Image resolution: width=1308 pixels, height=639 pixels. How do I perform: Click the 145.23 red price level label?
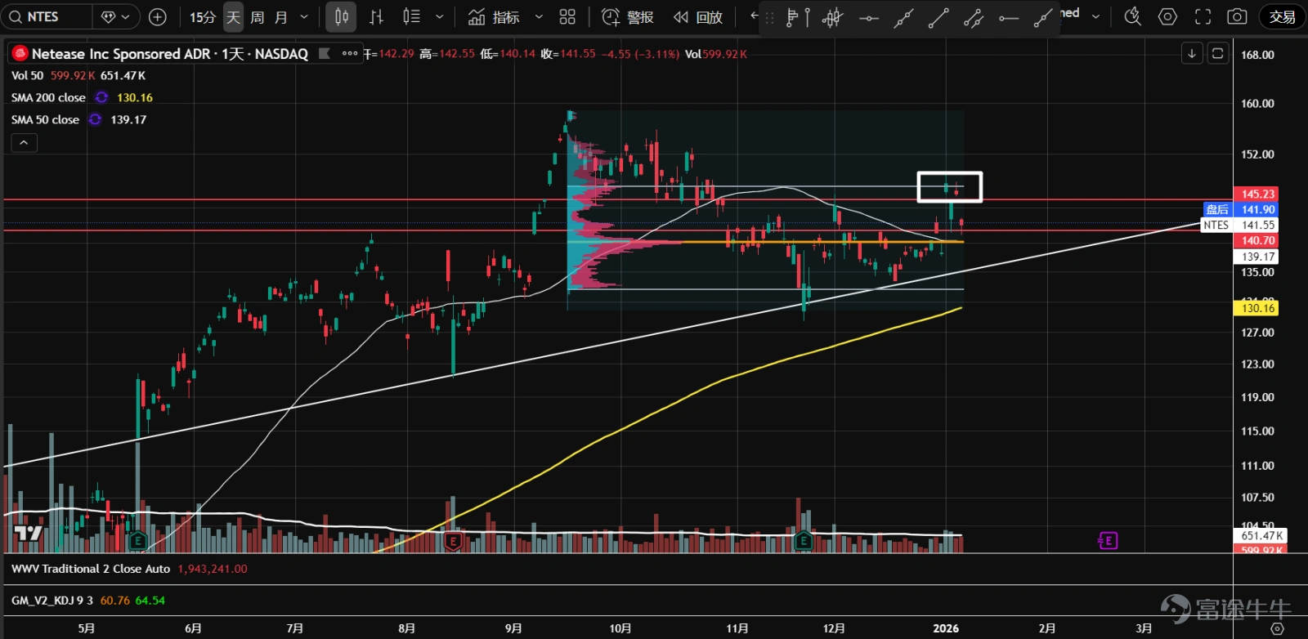[x=1257, y=194]
